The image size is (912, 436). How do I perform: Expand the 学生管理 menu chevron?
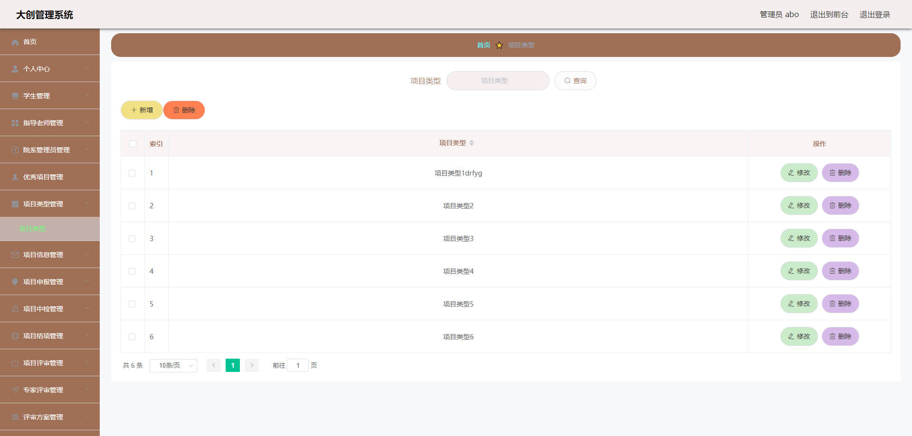tap(87, 95)
